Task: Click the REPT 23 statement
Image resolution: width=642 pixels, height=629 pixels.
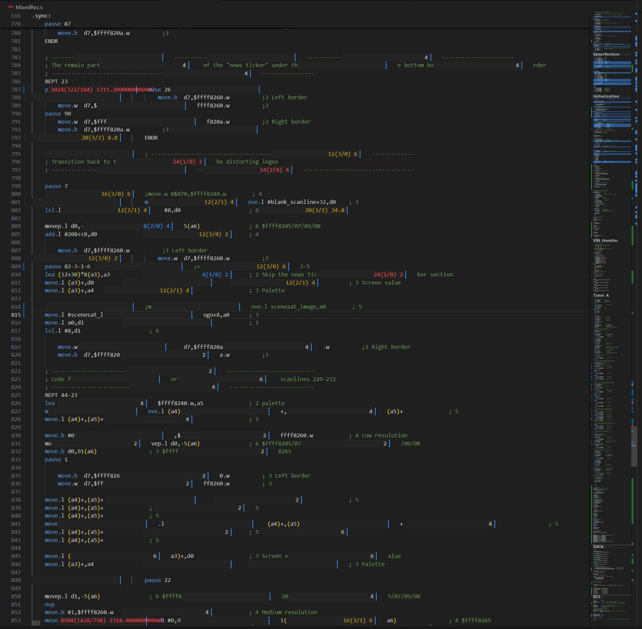Action: pos(56,81)
